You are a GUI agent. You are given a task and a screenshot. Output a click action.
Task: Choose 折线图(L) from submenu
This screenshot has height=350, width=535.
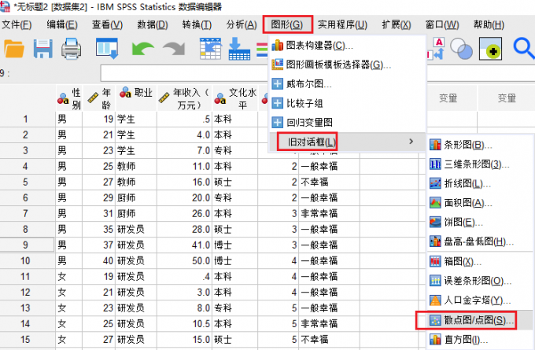click(x=479, y=183)
